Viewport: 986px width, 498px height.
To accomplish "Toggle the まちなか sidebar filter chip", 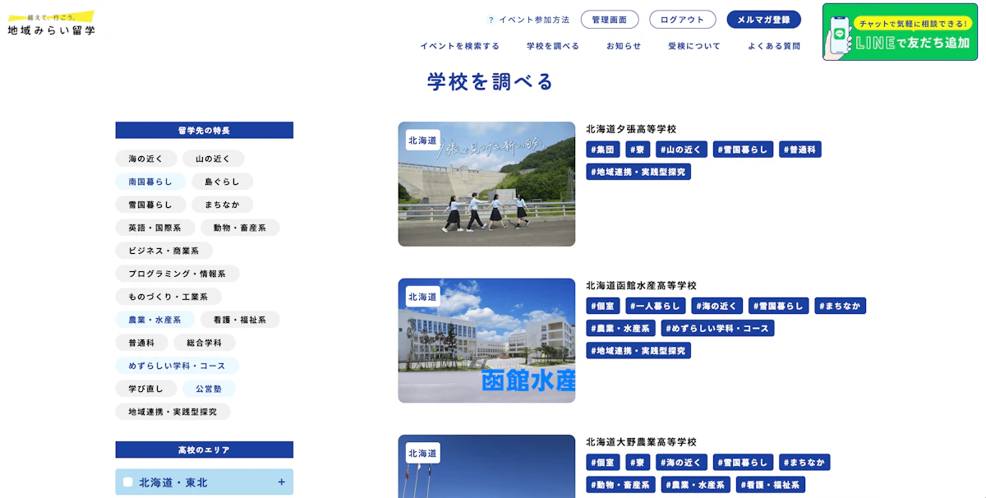I will pyautogui.click(x=222, y=205).
